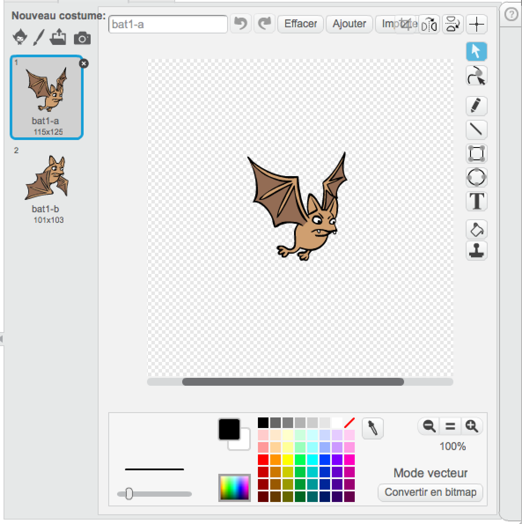
Task: Select the Rectangle tool
Action: click(x=477, y=153)
